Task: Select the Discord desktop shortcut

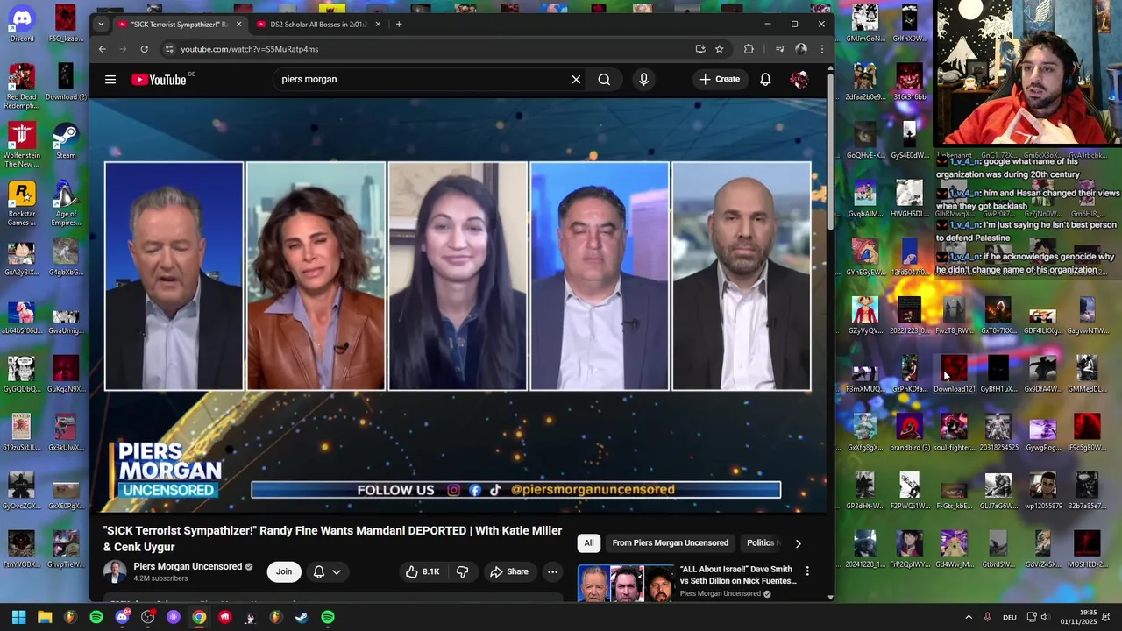Action: click(x=22, y=23)
